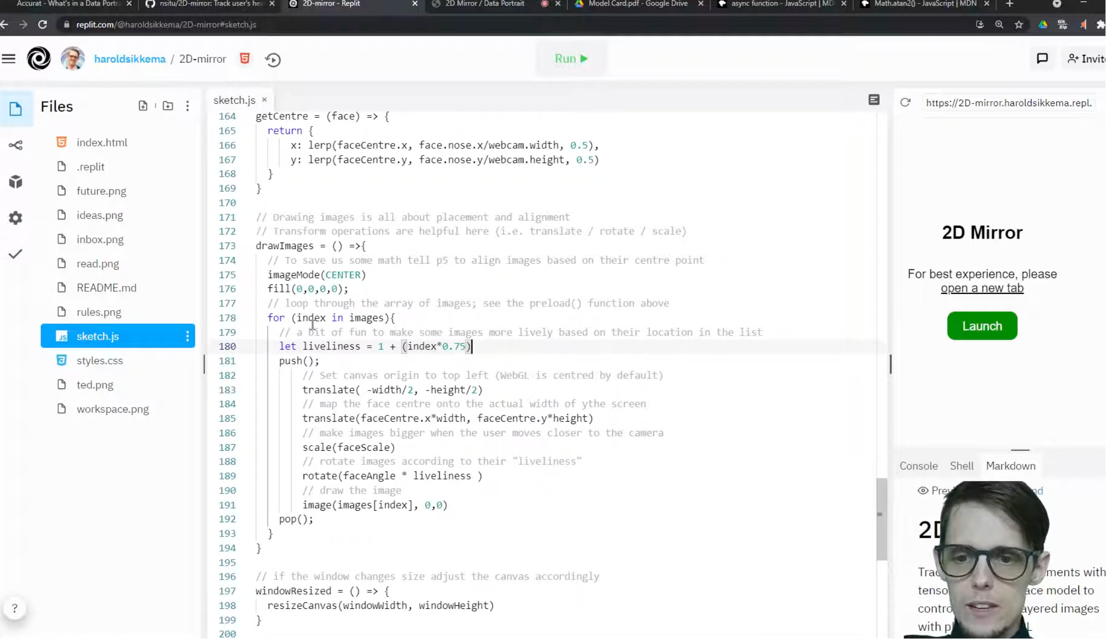Open the editor pane layout menu icon

(x=874, y=100)
